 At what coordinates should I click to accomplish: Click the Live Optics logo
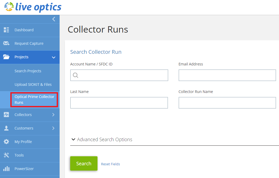point(33,7)
